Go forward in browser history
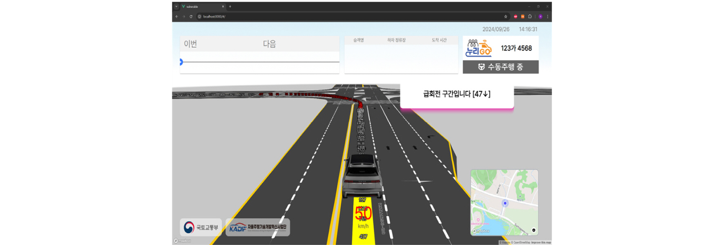This screenshot has width=724, height=245. pos(184,17)
